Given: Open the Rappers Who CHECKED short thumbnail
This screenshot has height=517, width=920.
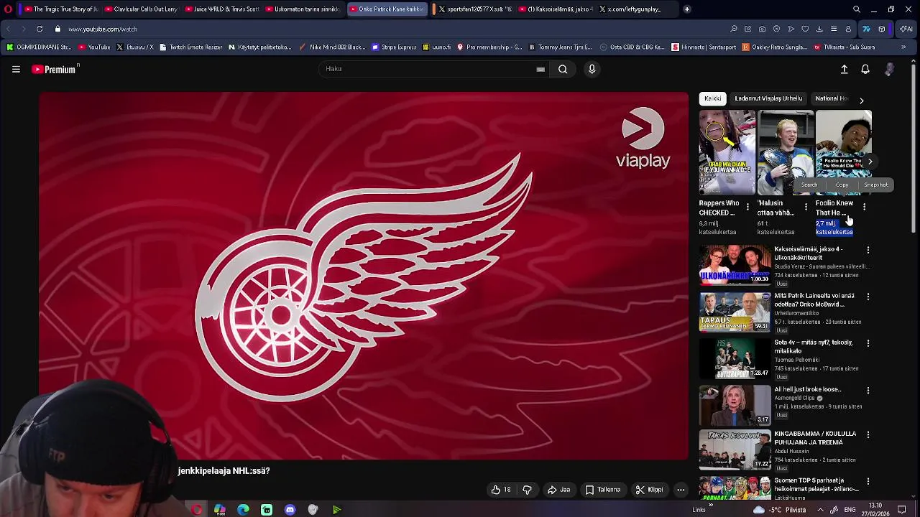Looking at the screenshot, I should pyautogui.click(x=727, y=152).
